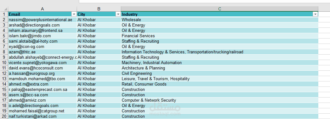Click Construction in naif.turkistani row

click(220, 116)
